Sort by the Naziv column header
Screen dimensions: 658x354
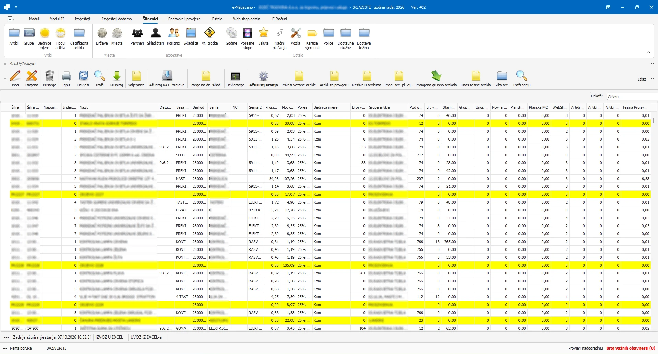(118, 107)
